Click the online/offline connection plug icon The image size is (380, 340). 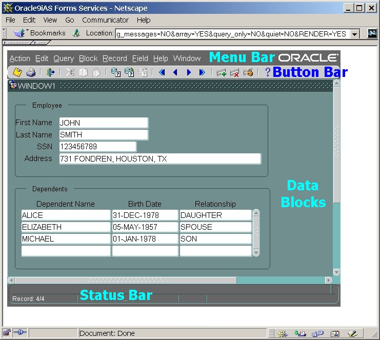click(20, 332)
